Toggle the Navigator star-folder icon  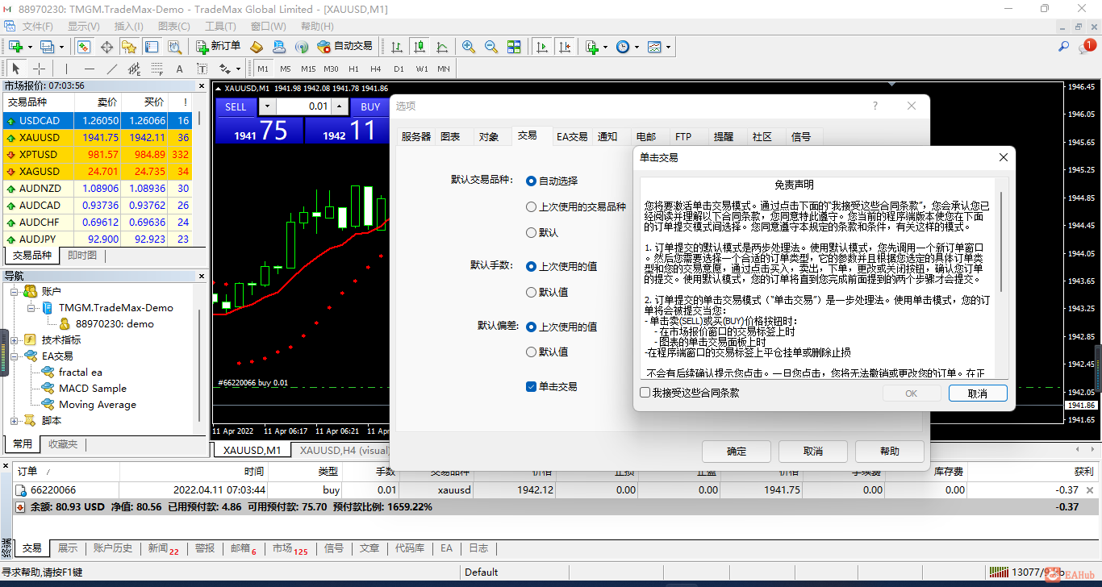coord(129,47)
